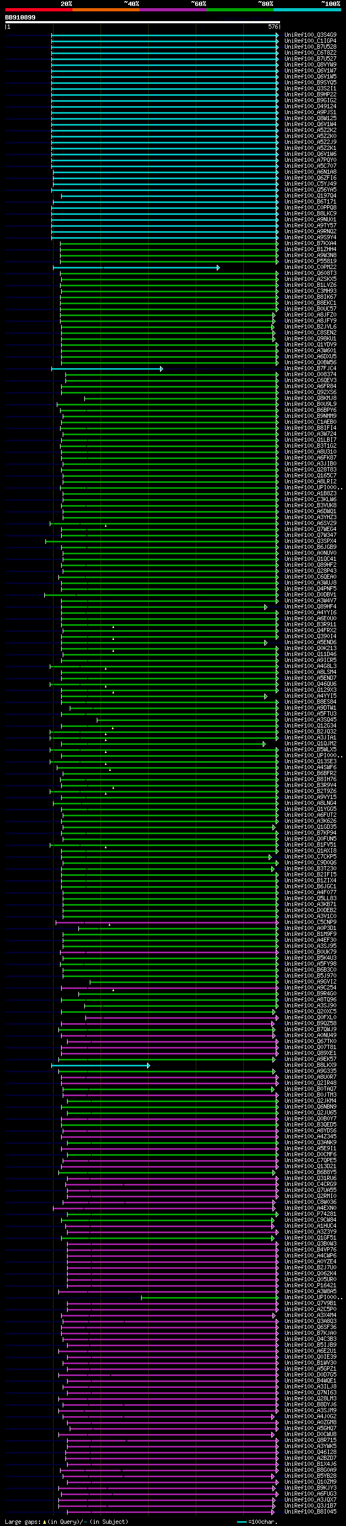346x1526 pixels.
Task: Click UniRef100_Q165C7 hit name
Action: (310, 476)
